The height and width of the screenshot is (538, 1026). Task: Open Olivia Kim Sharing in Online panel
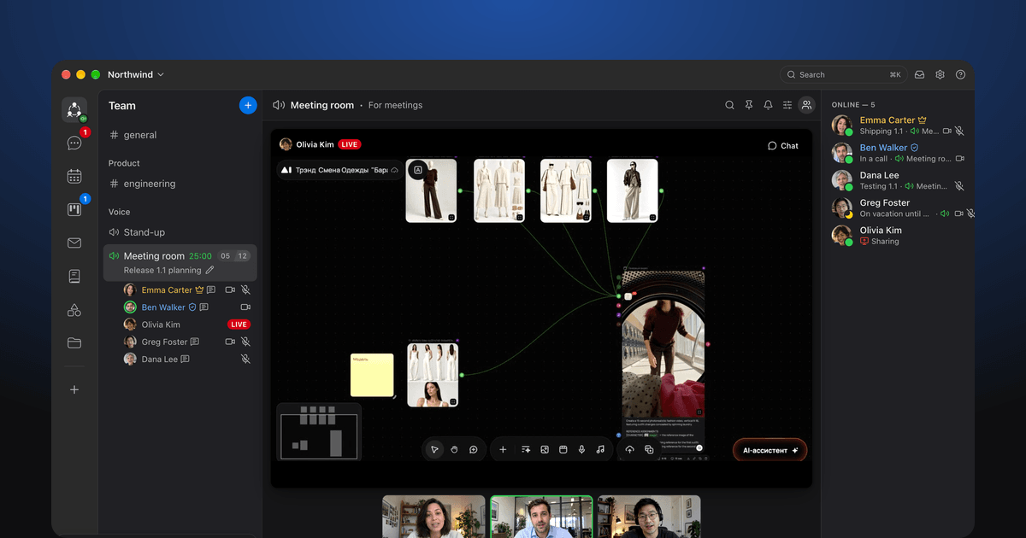tap(898, 236)
